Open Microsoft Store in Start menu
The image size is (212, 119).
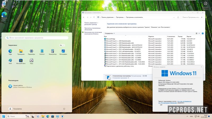click(21, 61)
